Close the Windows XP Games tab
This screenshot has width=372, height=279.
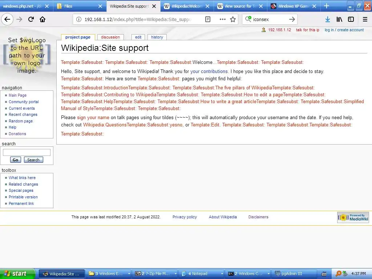point(314,6)
